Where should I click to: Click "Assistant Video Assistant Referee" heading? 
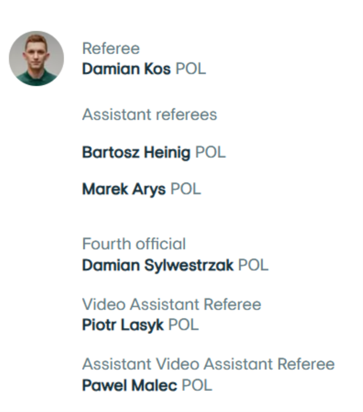coord(208,364)
